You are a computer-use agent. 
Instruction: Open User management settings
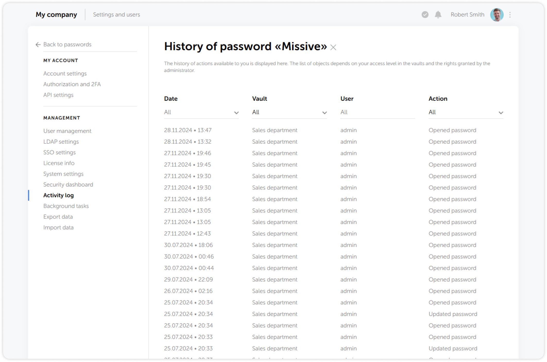pos(67,131)
